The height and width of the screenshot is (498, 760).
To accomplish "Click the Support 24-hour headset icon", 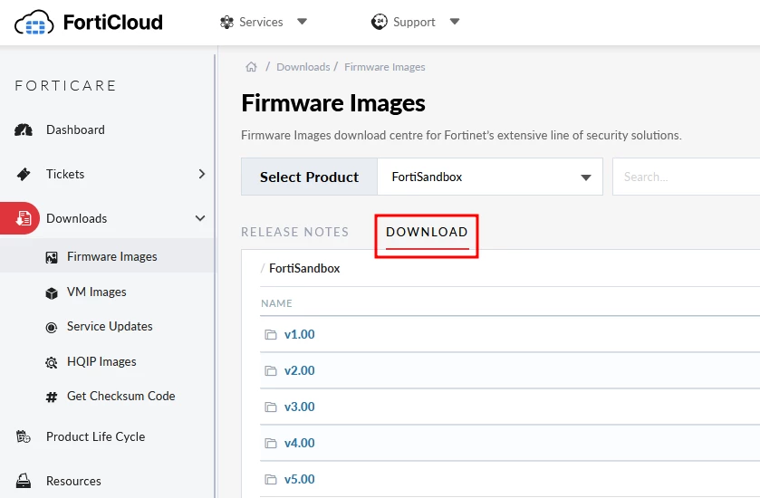I will pos(379,22).
